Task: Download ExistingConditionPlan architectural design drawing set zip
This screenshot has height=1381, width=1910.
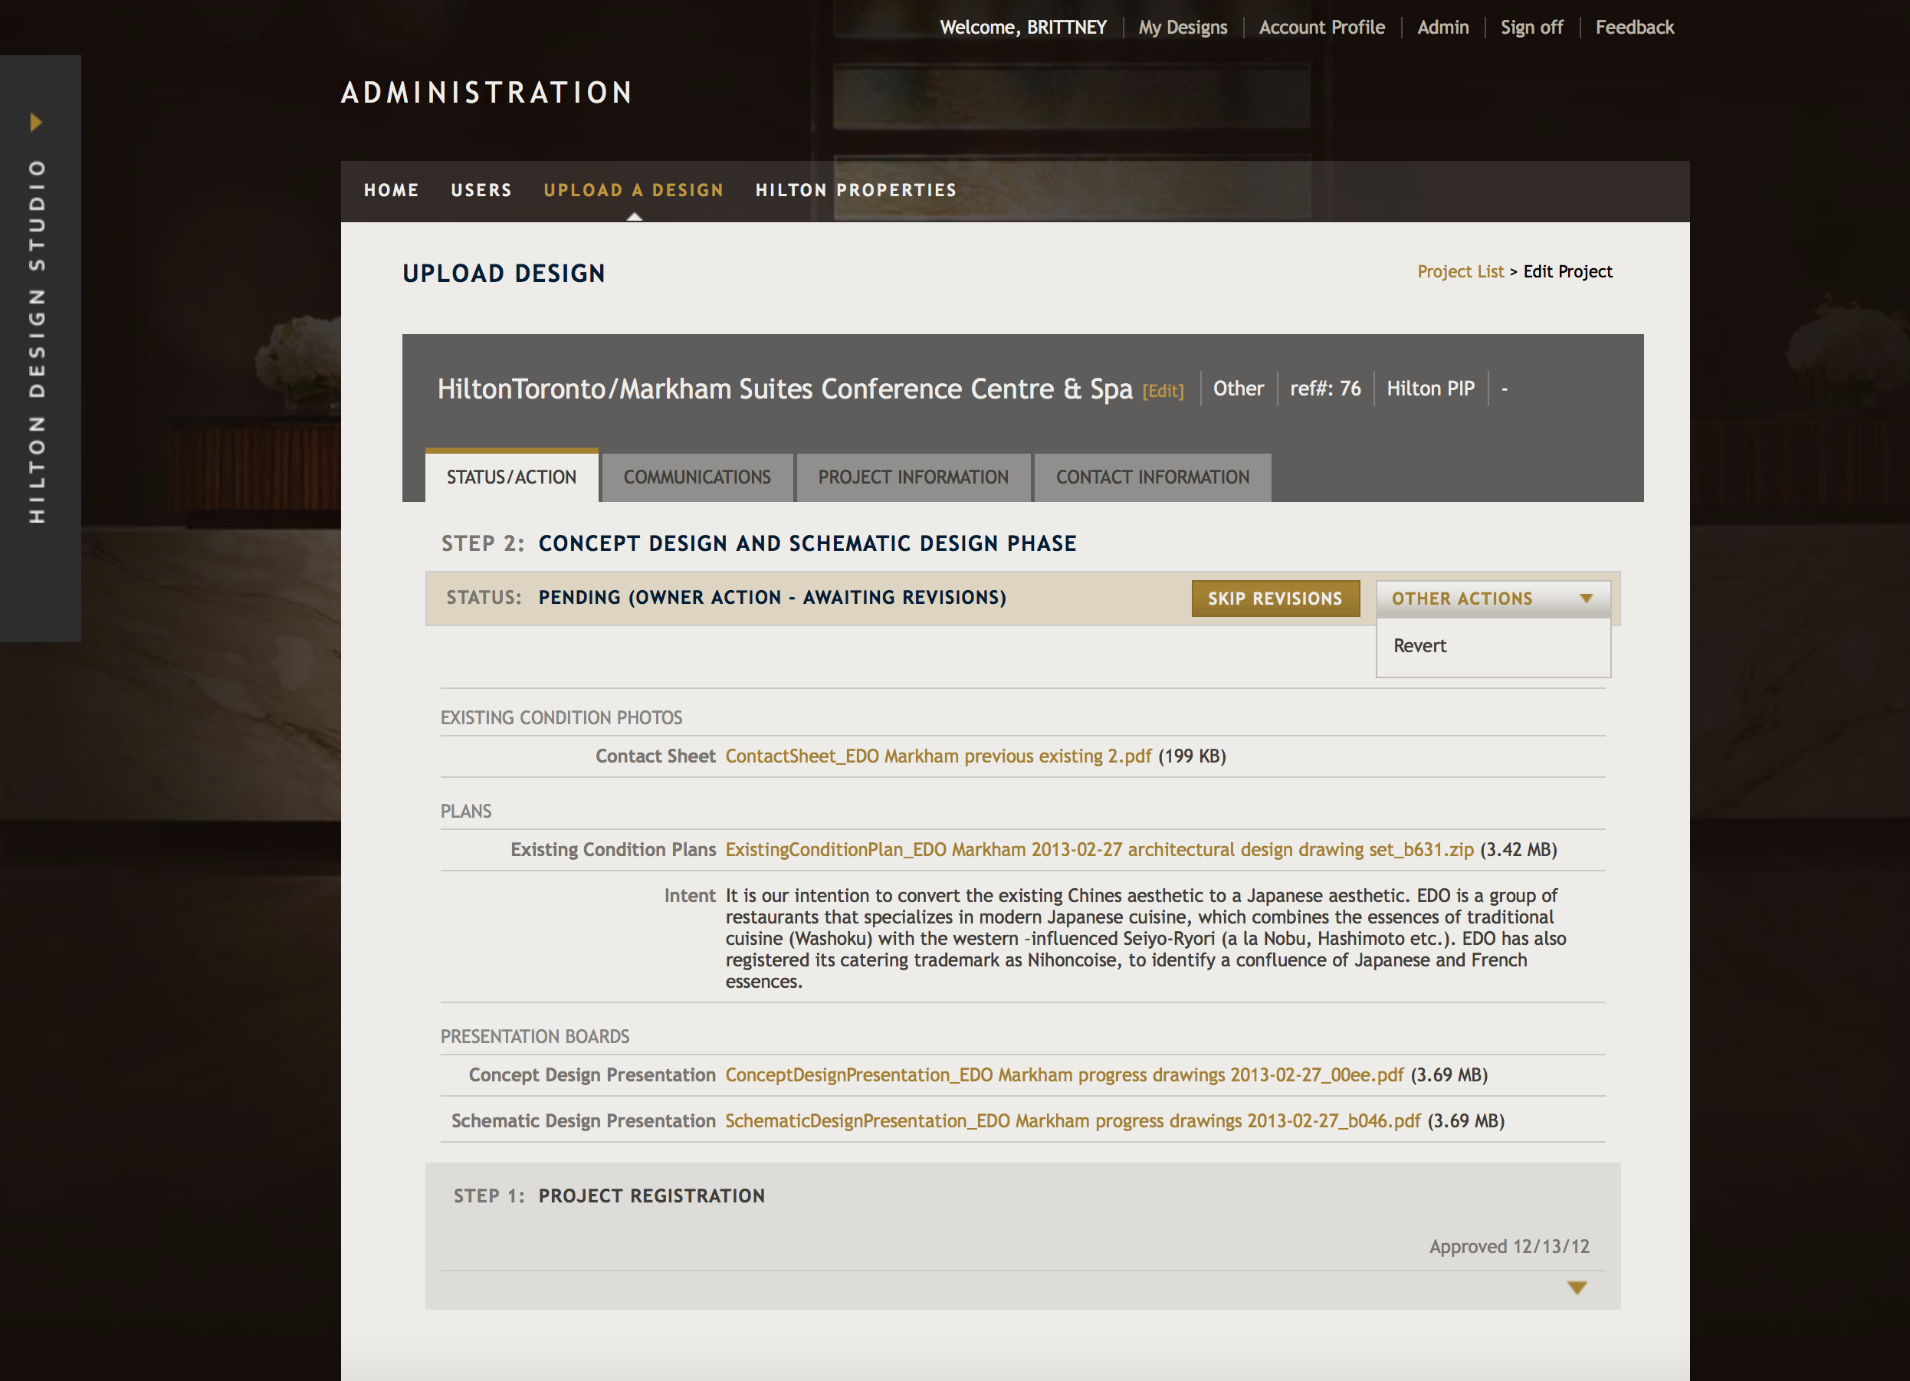Action: 1099,850
